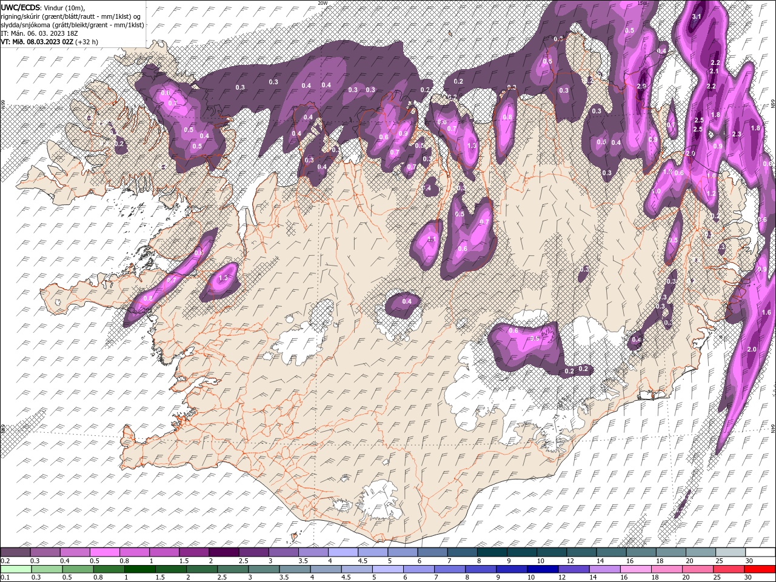Click 'Vindur (10m)' in the header
The height and width of the screenshot is (582, 776).
[65, 7]
